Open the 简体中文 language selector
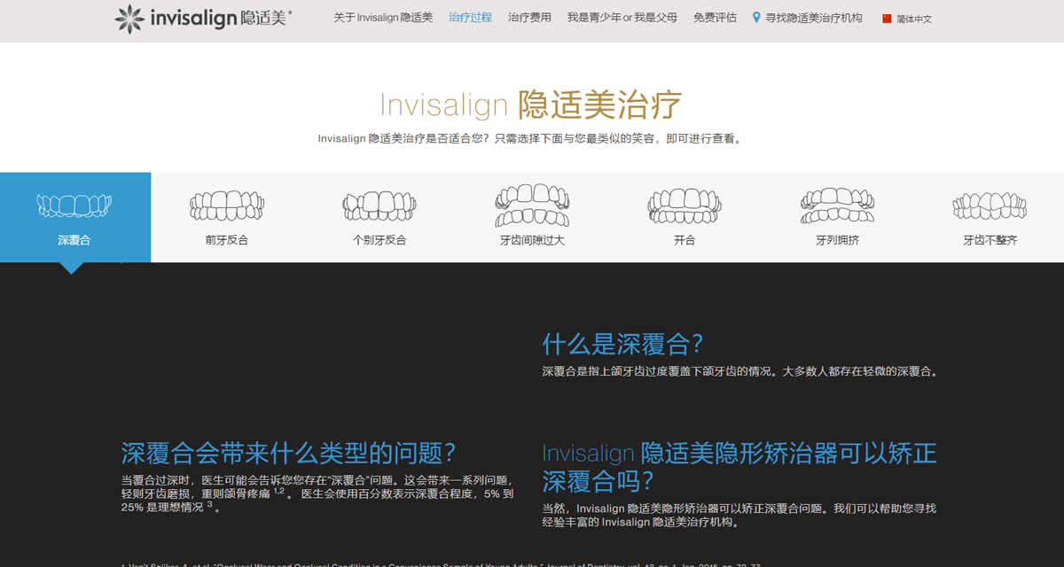This screenshot has height=567, width=1064. click(914, 19)
